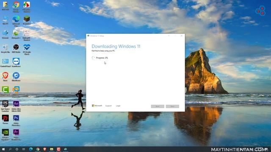Click the disabled Back button
Image resolution: width=271 pixels, height=152 pixels.
(158, 106)
